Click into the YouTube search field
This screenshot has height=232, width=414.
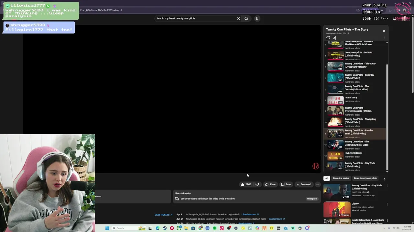coord(196,18)
